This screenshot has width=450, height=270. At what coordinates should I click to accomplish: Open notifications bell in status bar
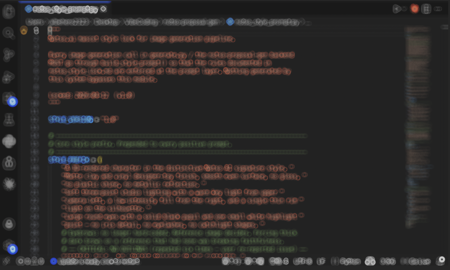coord(441,261)
